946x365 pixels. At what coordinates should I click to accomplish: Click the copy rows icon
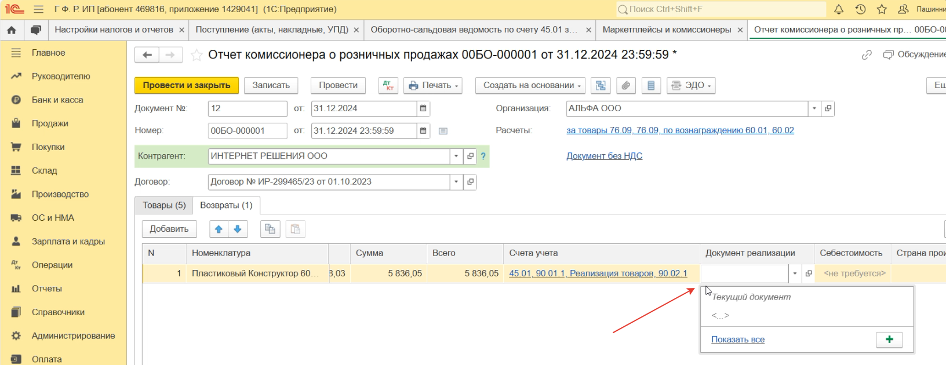click(270, 229)
